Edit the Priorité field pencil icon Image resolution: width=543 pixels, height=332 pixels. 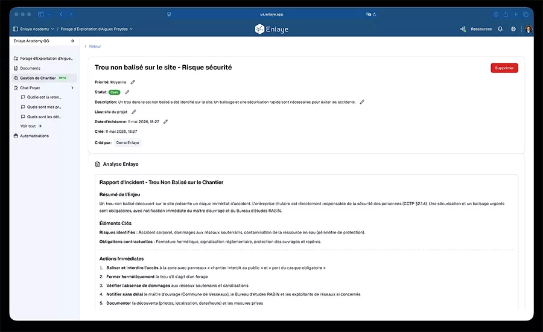133,82
